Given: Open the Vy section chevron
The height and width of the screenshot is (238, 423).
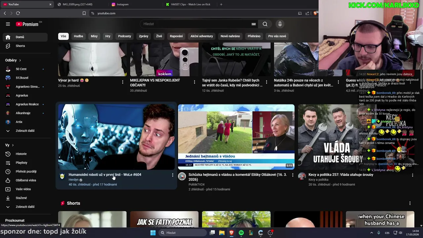Looking at the screenshot, I should 13,145.
